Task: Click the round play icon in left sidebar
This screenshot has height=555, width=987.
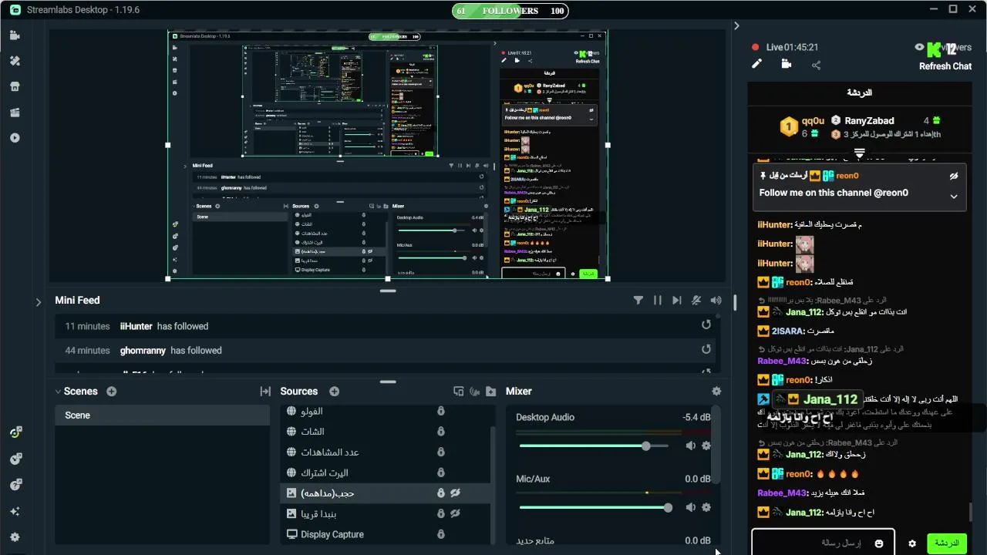Action: pyautogui.click(x=15, y=138)
